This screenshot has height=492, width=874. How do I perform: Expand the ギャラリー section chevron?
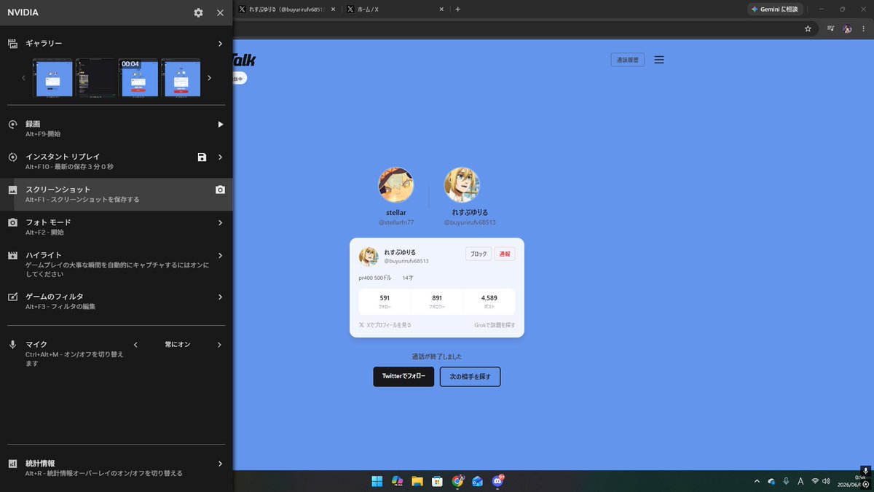click(x=220, y=44)
